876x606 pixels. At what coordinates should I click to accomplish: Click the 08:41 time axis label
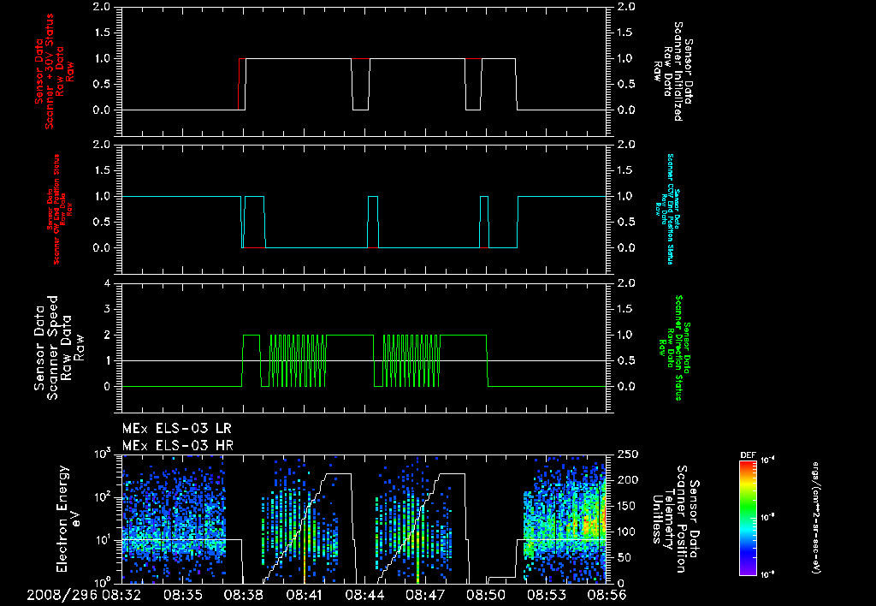click(304, 595)
